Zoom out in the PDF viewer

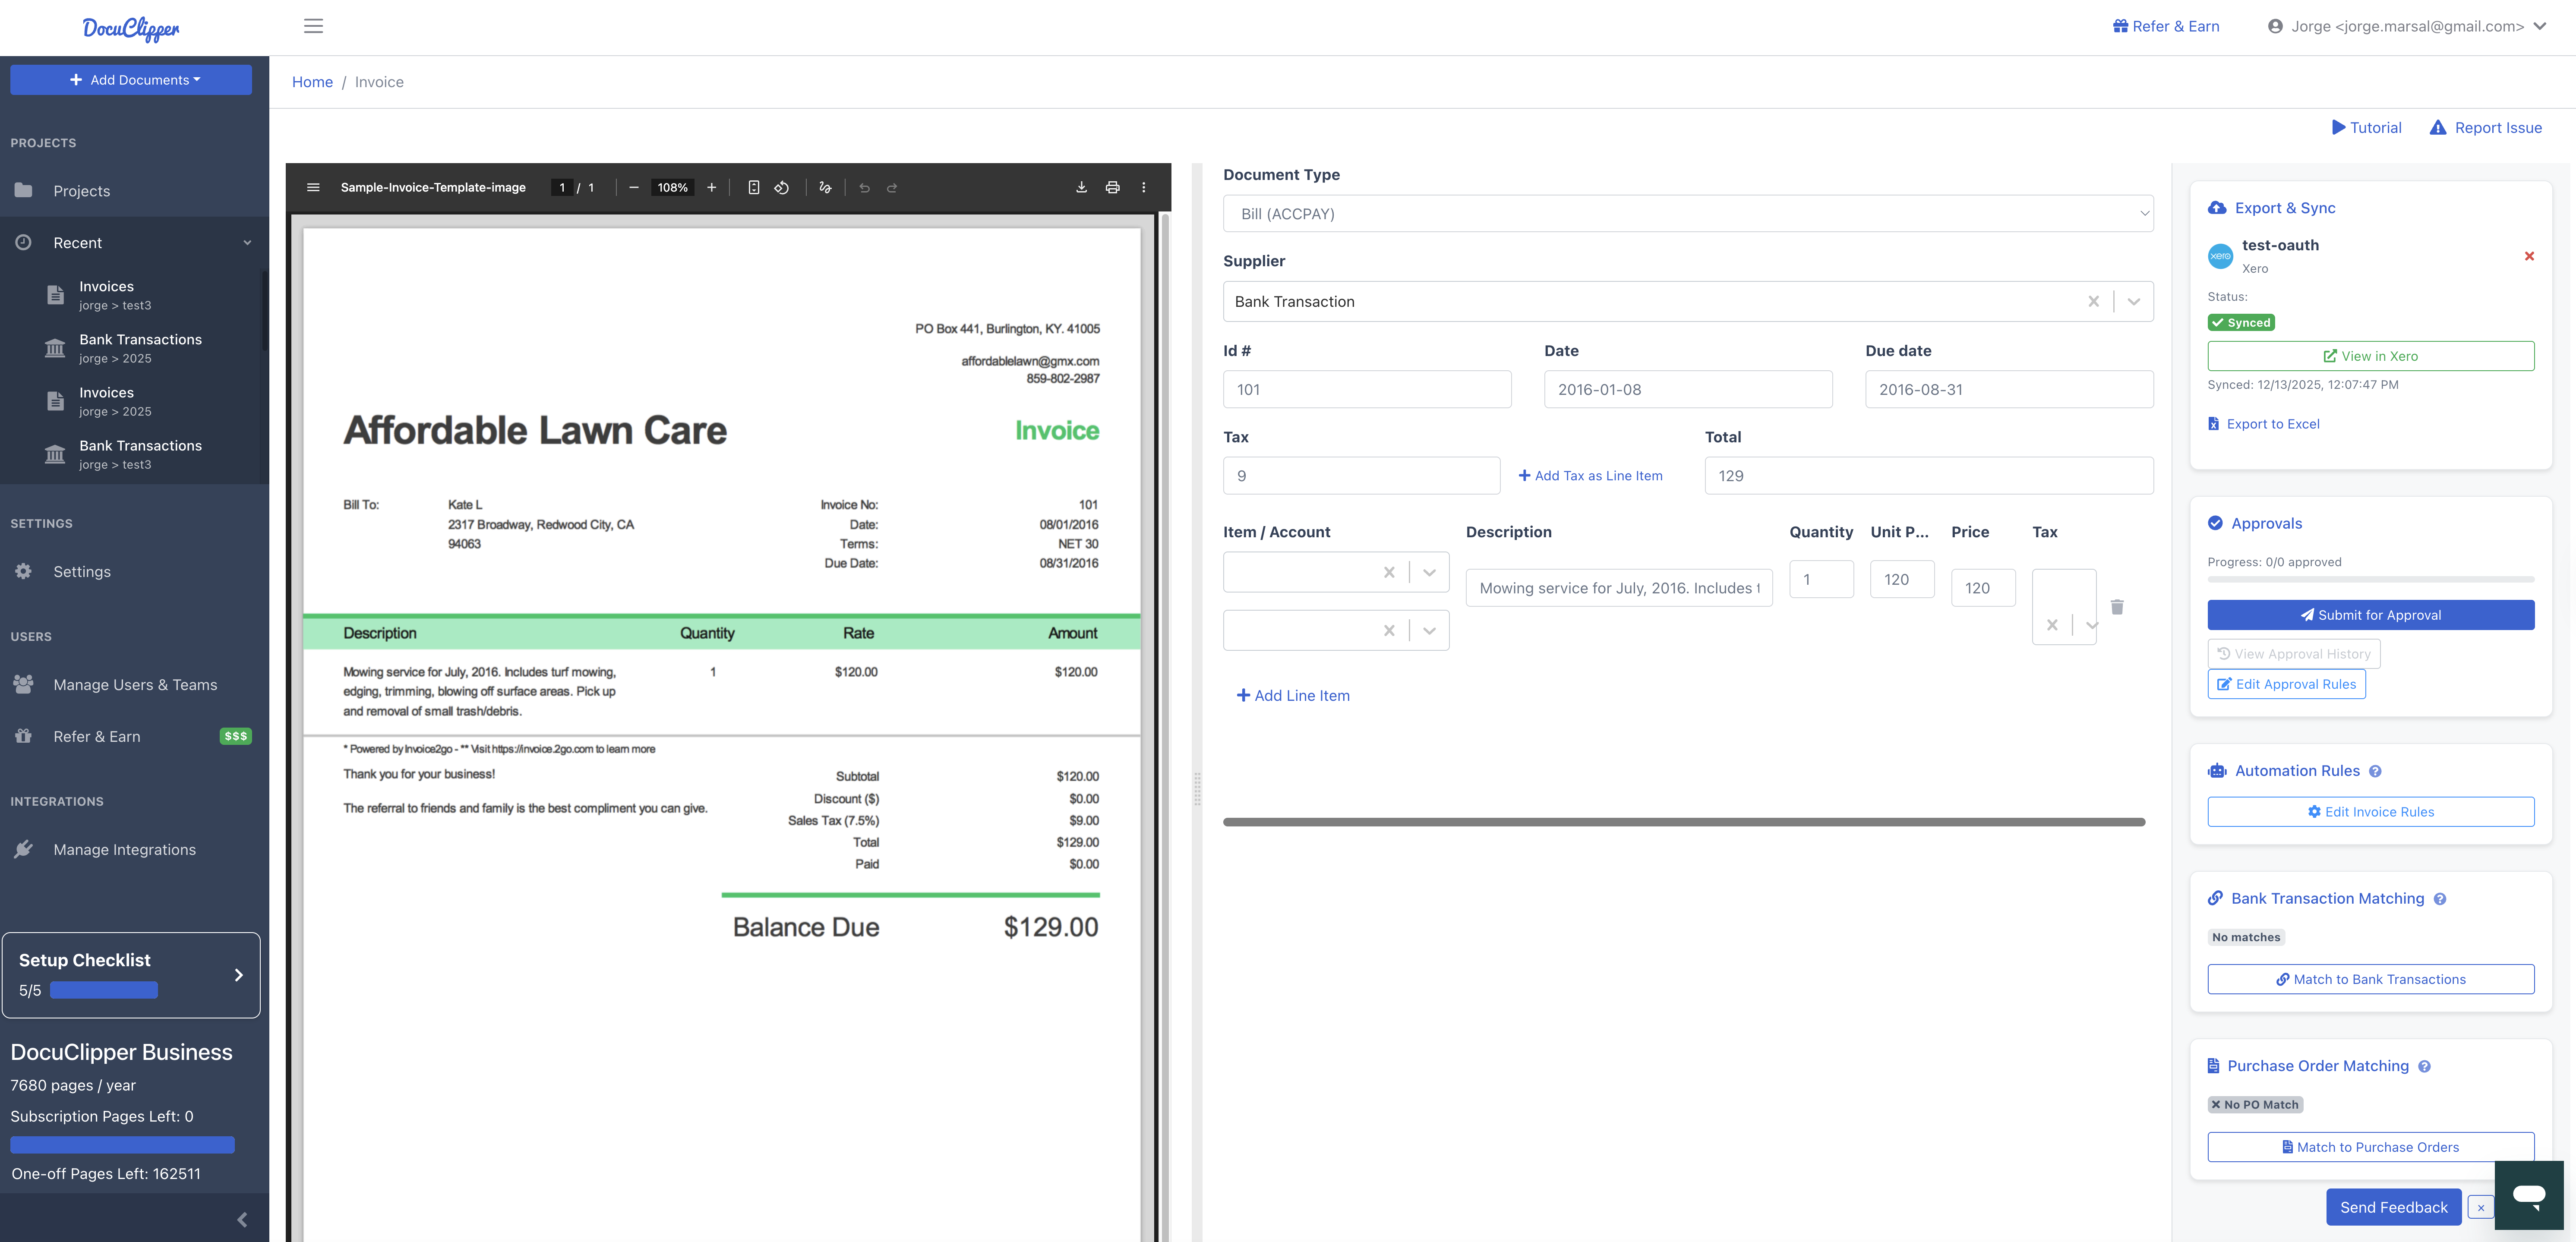(633, 188)
